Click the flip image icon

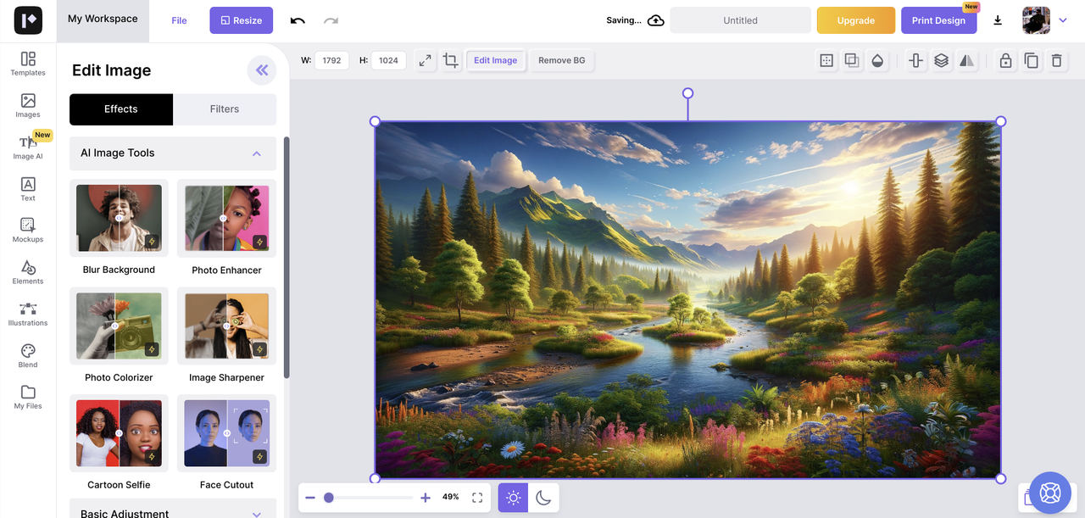coord(966,60)
